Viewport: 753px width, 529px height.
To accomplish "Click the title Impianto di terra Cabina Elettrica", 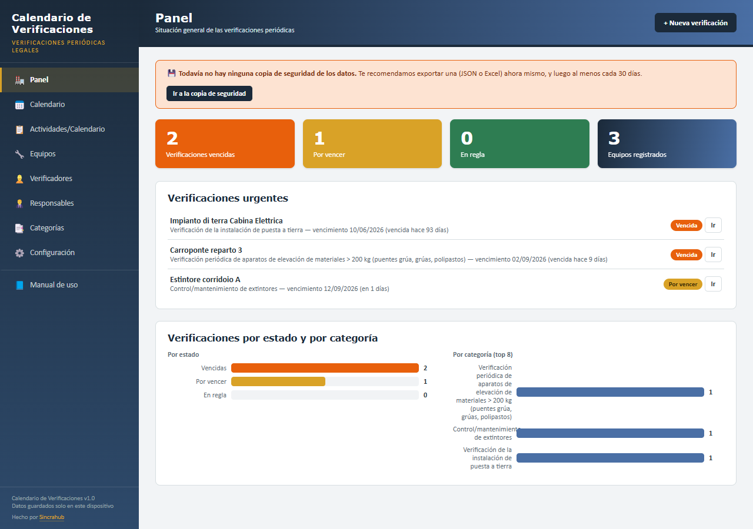I will pyautogui.click(x=226, y=220).
